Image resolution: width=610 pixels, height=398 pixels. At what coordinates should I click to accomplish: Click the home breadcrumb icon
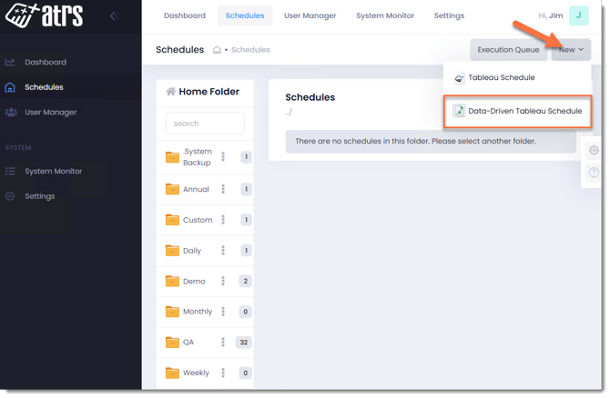pyautogui.click(x=218, y=50)
